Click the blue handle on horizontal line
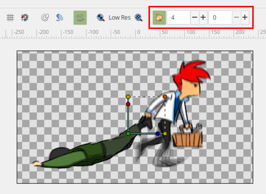The image size is (266, 194). coord(157,134)
